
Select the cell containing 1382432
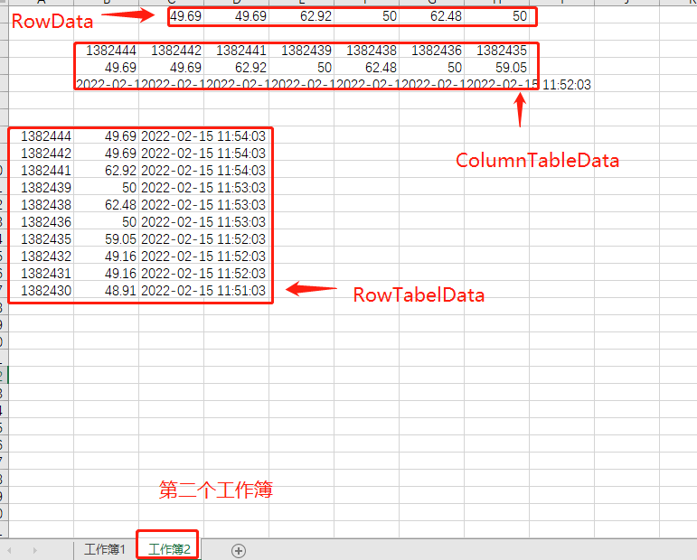point(45,257)
